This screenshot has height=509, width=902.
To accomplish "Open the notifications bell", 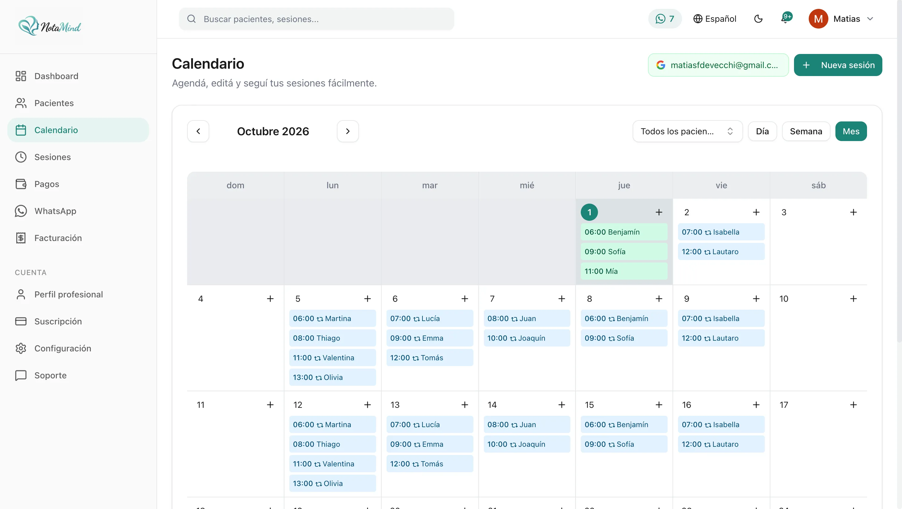I will coord(785,19).
